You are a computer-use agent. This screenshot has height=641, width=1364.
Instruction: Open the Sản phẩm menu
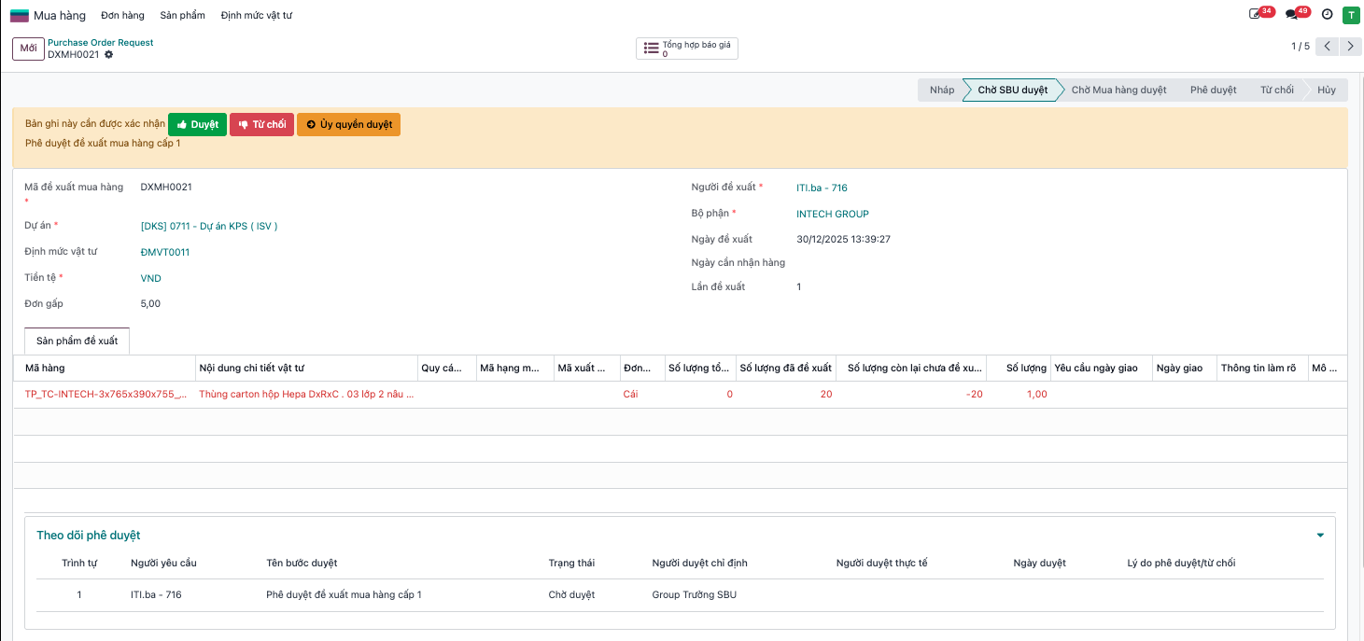pos(182,16)
